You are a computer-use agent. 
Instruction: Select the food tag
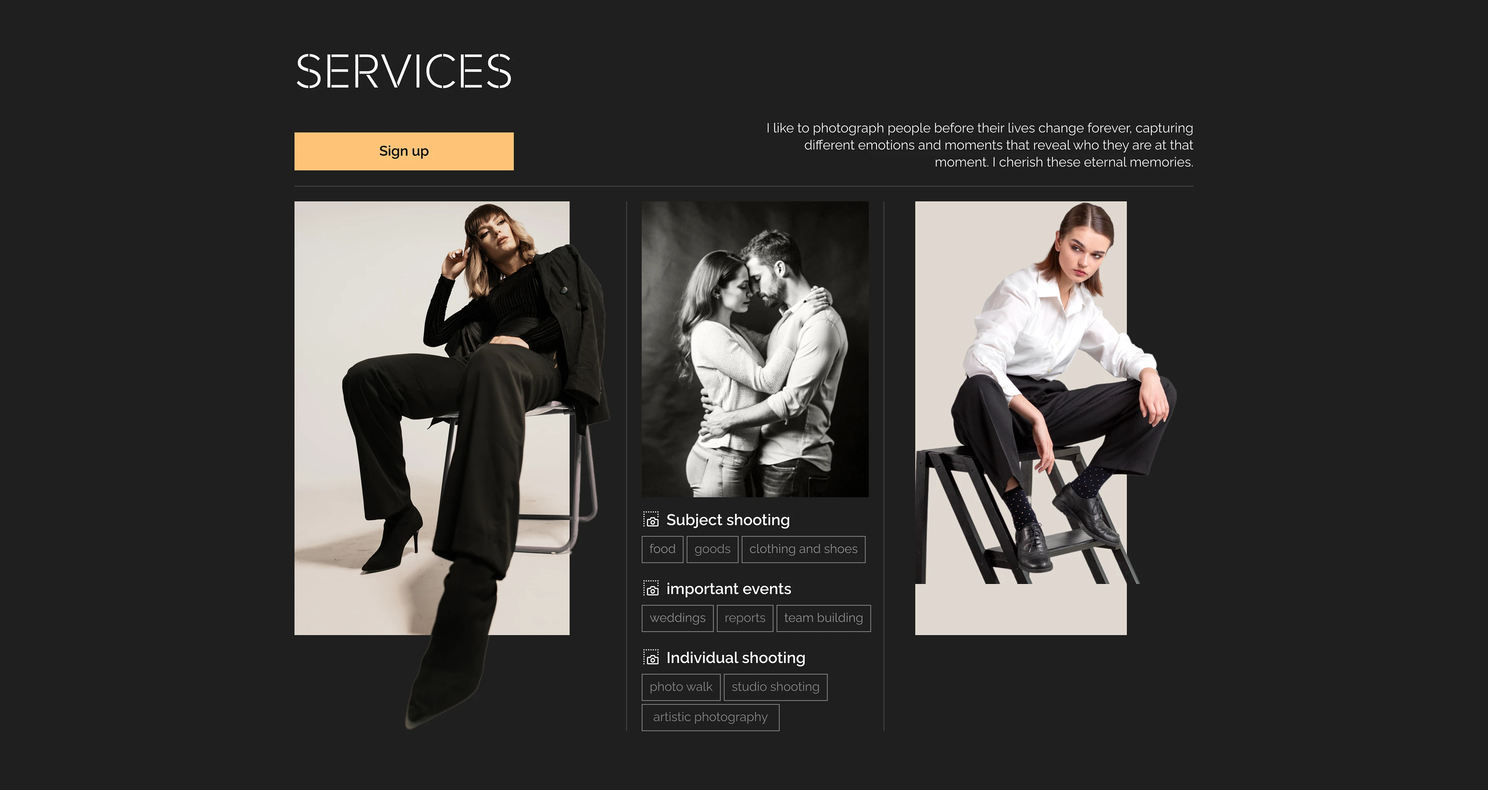pyautogui.click(x=663, y=549)
